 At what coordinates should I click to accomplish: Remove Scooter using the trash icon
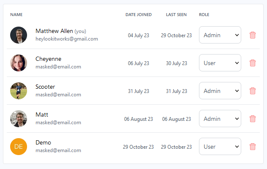[x=253, y=91]
